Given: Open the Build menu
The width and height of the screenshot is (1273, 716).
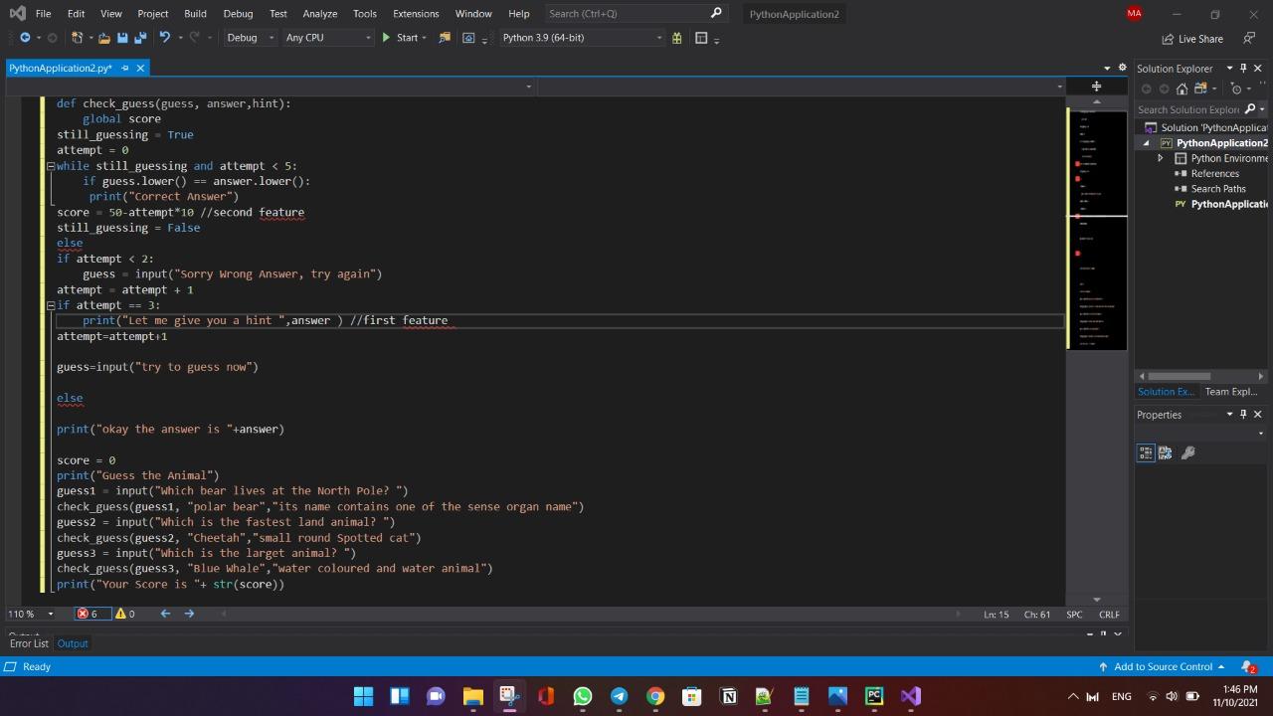Looking at the screenshot, I should point(195,13).
